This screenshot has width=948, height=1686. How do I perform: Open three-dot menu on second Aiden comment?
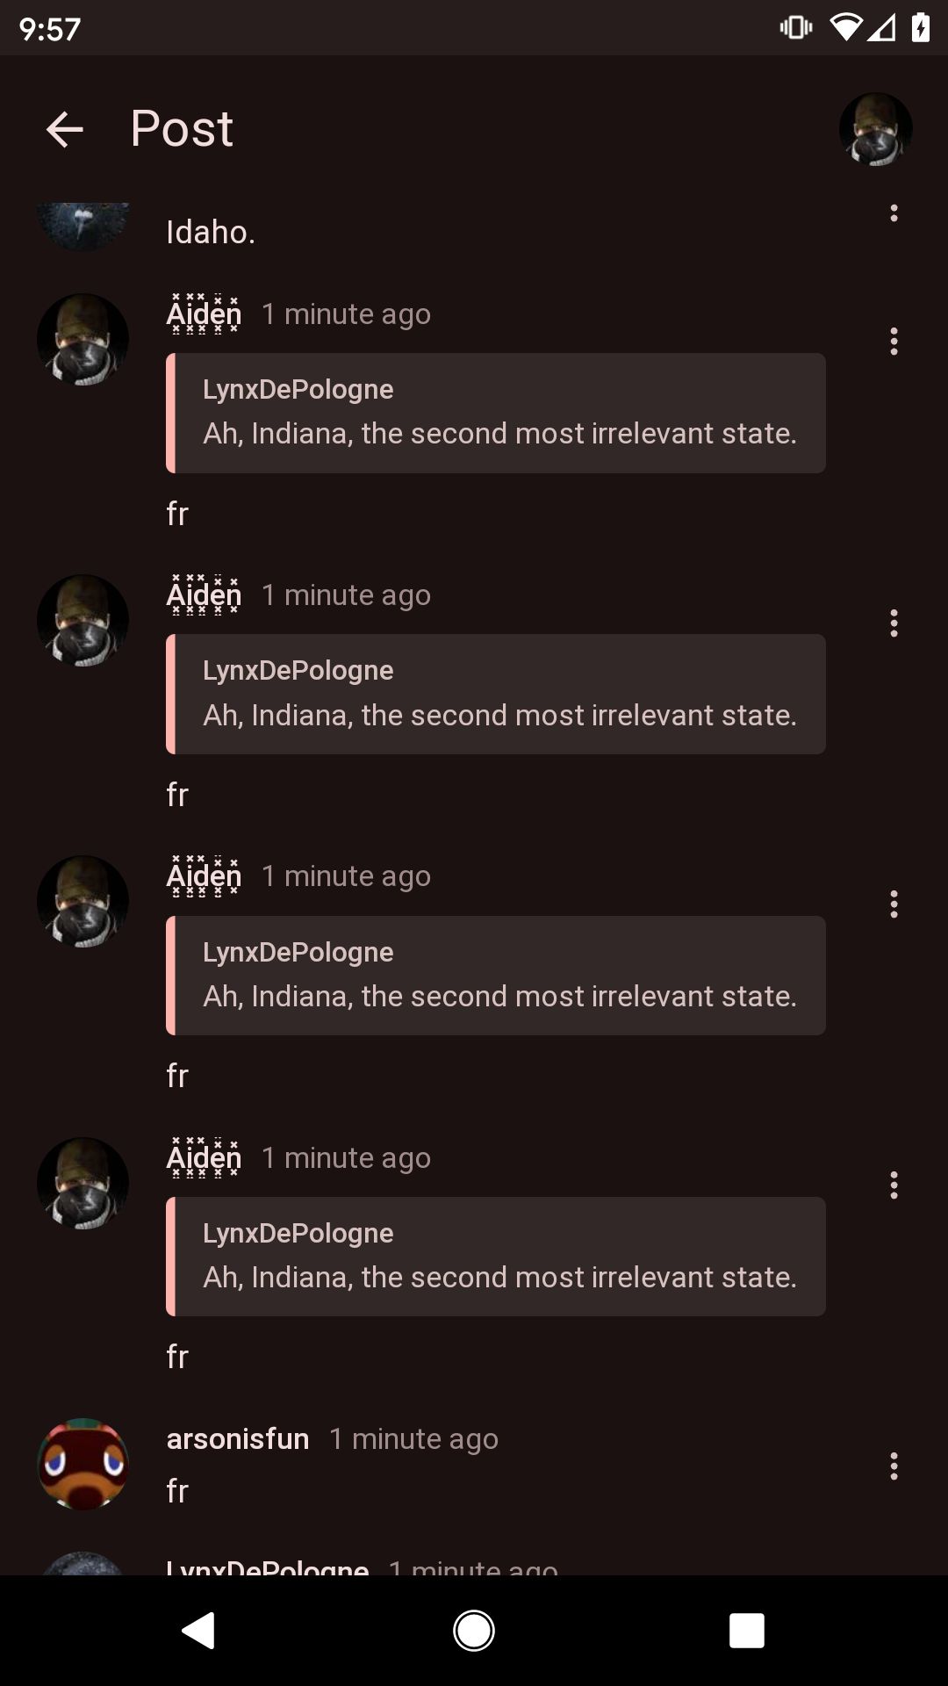click(894, 623)
